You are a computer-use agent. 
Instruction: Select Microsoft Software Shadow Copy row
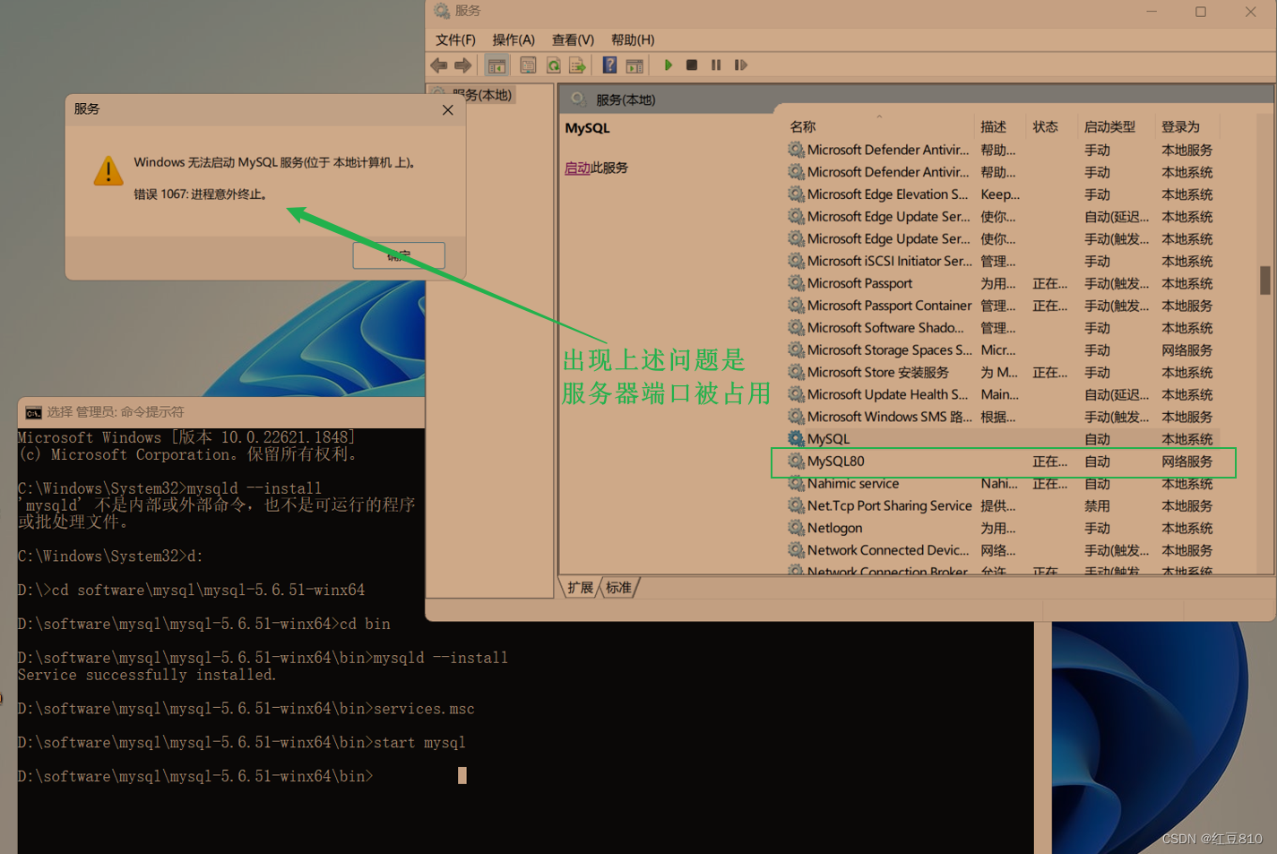coord(1002,328)
